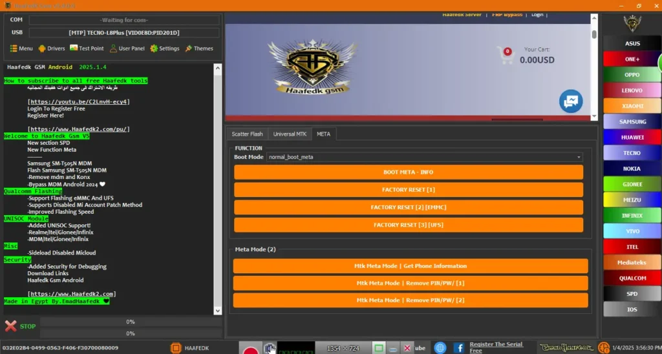Click the red record button in recorder bar

pos(251,349)
